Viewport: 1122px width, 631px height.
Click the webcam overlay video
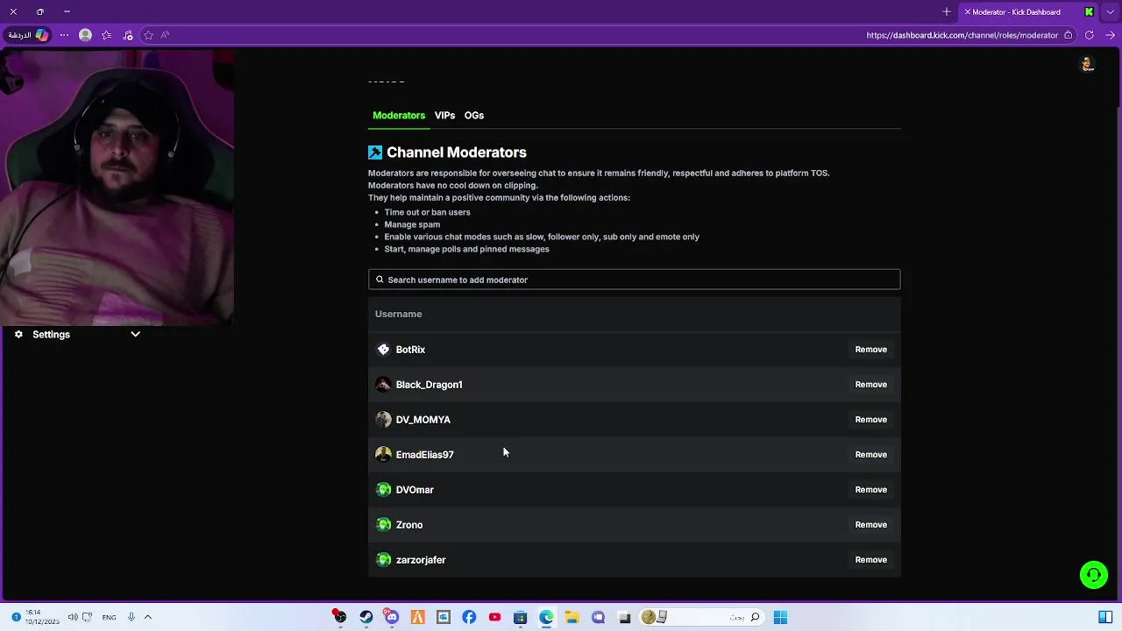click(117, 187)
